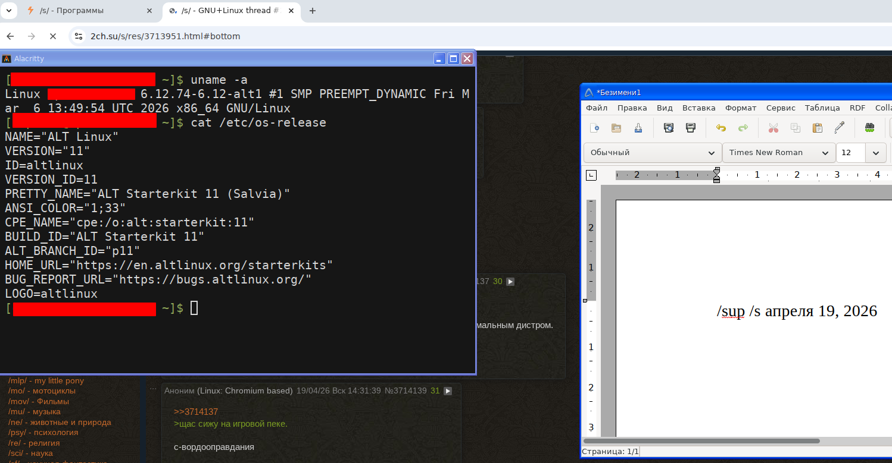Open the Вид menu in Writer
Viewport: 892px width, 463px height.
[x=665, y=108]
